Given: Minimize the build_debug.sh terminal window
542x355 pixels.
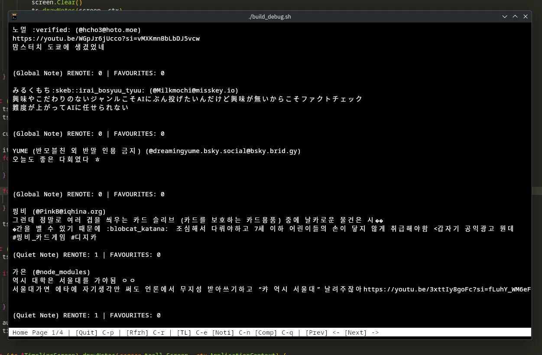Looking at the screenshot, I should [x=505, y=16].
